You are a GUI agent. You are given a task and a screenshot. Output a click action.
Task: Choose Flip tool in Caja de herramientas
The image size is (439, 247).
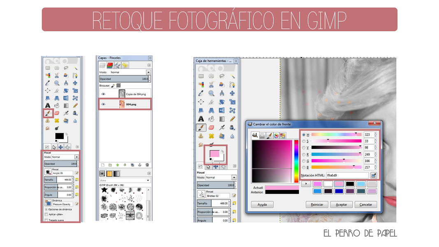coord(222,110)
